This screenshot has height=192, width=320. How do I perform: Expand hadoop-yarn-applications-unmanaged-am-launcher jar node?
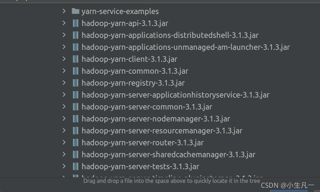64,47
